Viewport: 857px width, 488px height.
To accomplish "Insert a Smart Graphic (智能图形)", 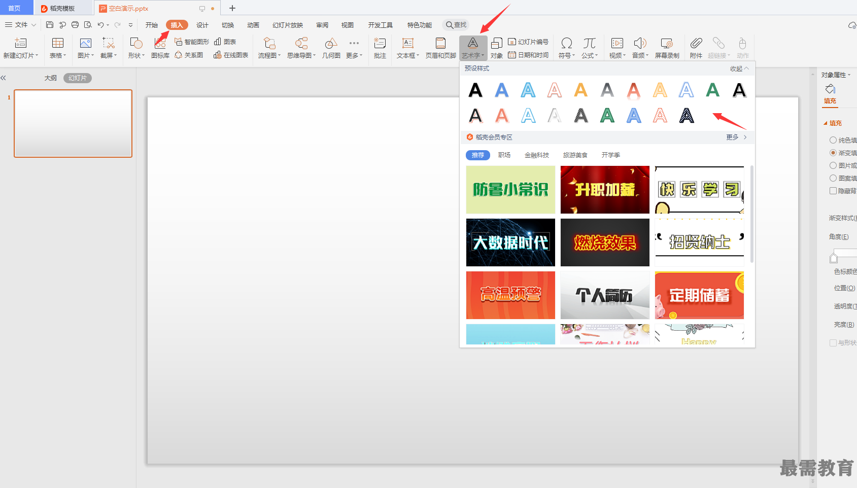I will pos(192,42).
